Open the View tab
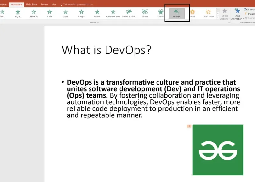The width and height of the screenshot is (255, 182). coord(54,4)
